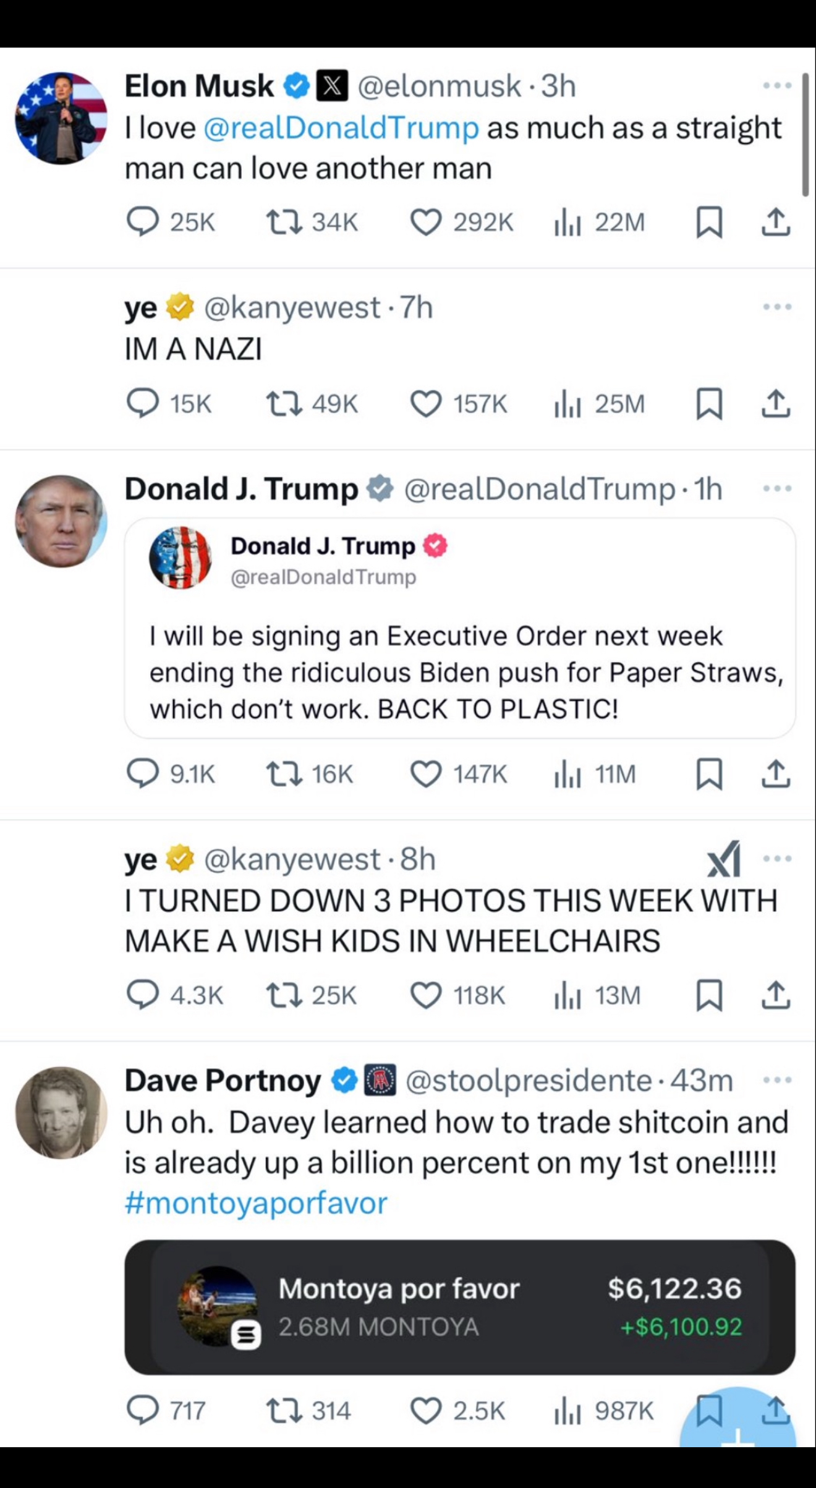816x1488 pixels.
Task: Repost Elon Musk's post
Action: [284, 222]
